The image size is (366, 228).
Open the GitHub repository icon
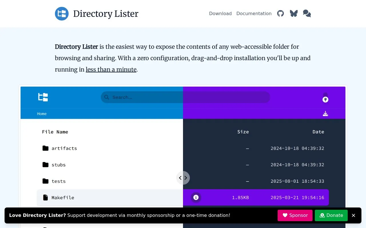pos(281,13)
